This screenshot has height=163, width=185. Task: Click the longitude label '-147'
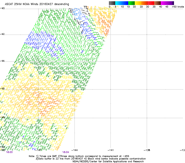pos(38,150)
